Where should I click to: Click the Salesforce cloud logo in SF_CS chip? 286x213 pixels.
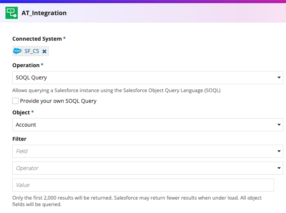coord(17,51)
